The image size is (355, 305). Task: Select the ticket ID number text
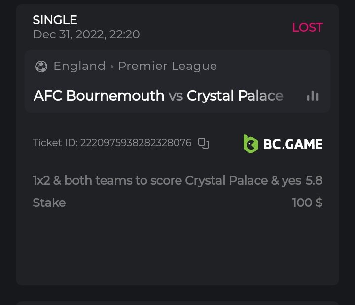point(136,143)
